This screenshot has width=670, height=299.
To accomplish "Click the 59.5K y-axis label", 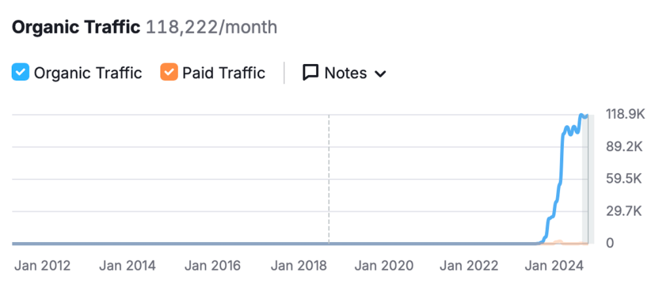I will tap(625, 179).
